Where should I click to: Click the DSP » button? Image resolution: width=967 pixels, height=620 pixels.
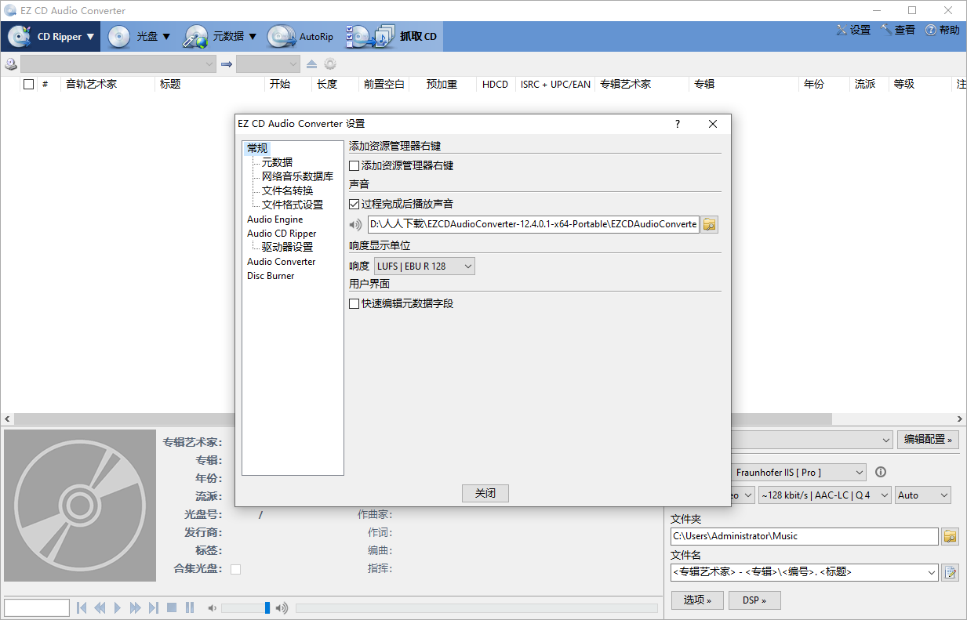point(754,600)
